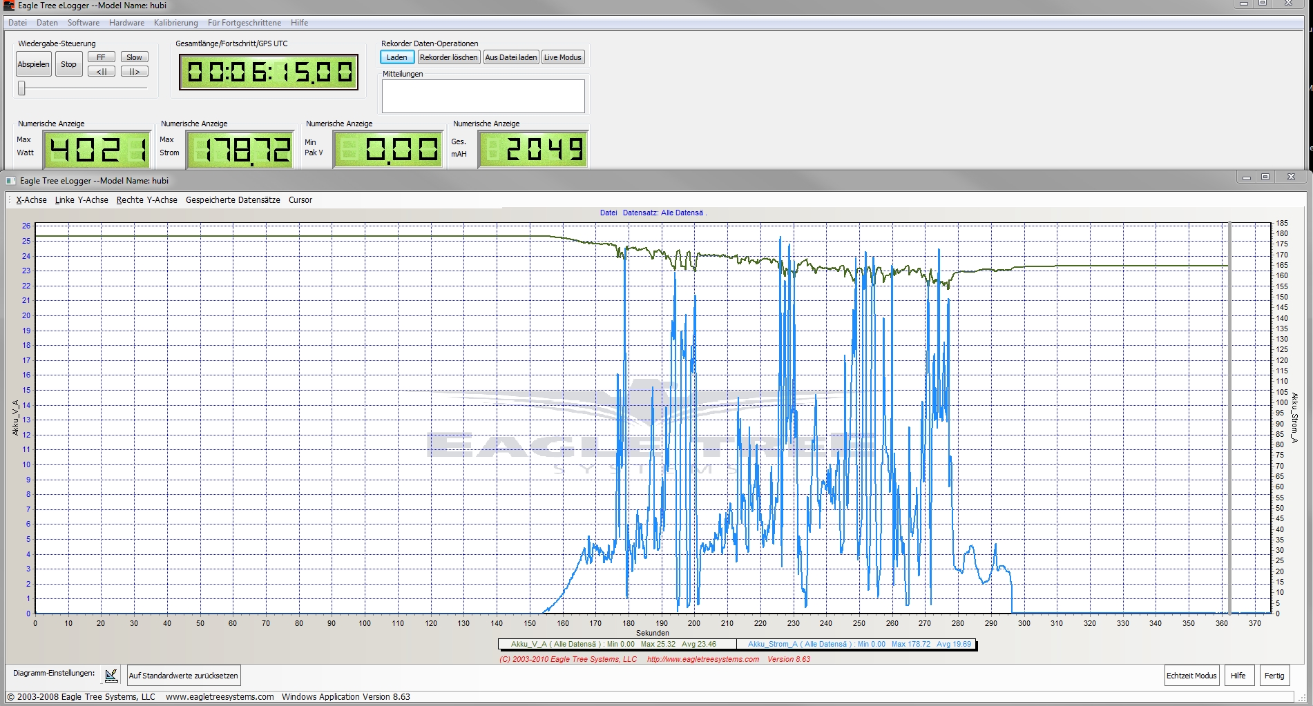Open the Cursor chart menu
Screen dimensions: 1313x706
[x=300, y=200]
